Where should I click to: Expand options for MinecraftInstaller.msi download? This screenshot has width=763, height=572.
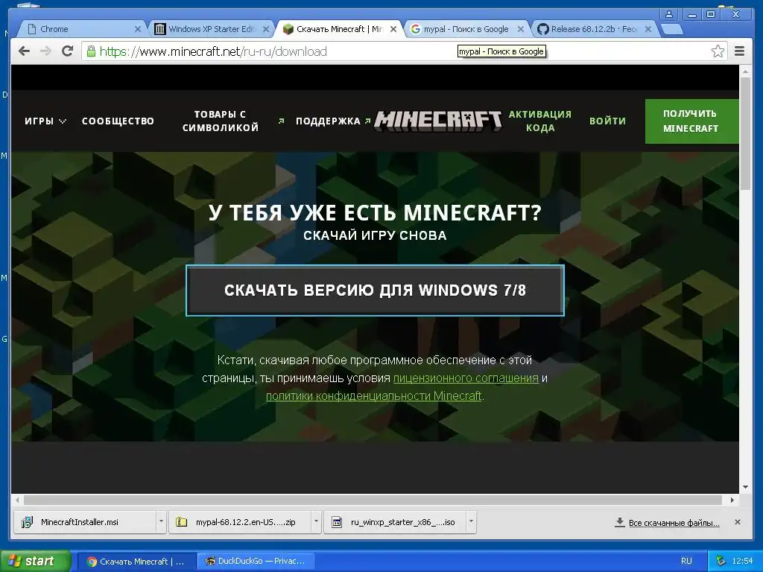tap(161, 521)
